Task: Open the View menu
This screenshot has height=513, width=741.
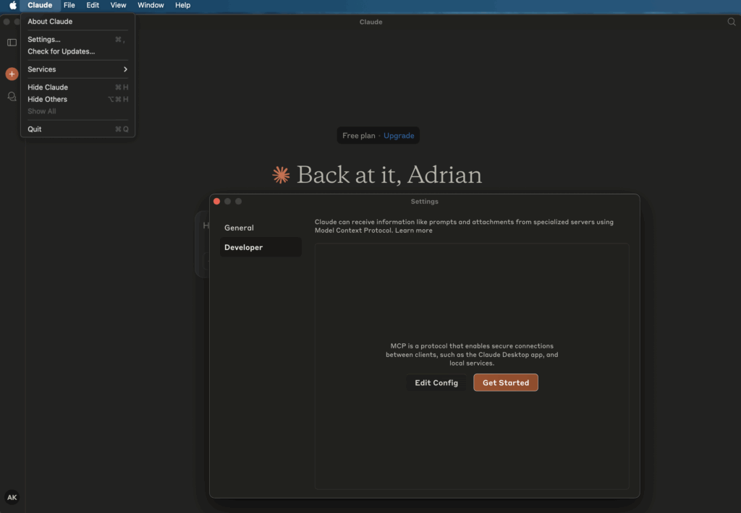Action: (x=118, y=5)
